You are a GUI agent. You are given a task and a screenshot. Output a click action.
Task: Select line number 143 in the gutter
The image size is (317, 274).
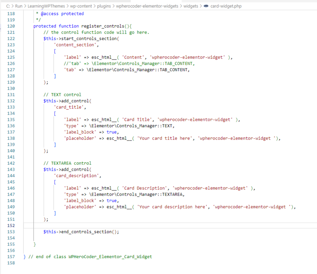(x=11, y=169)
